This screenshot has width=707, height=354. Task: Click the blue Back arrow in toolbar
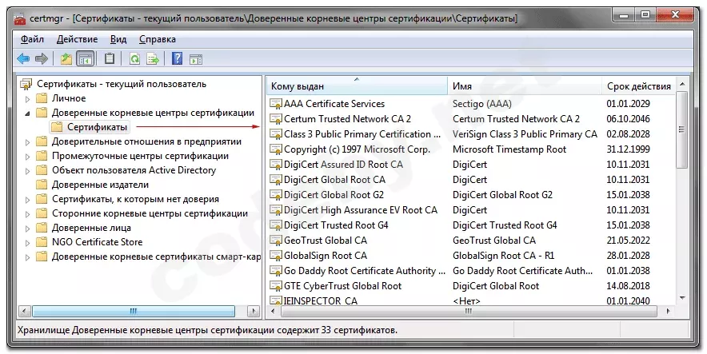(x=23, y=58)
